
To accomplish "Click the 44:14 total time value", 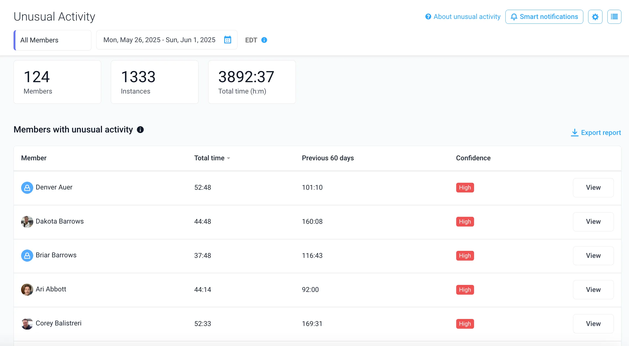I will (203, 290).
